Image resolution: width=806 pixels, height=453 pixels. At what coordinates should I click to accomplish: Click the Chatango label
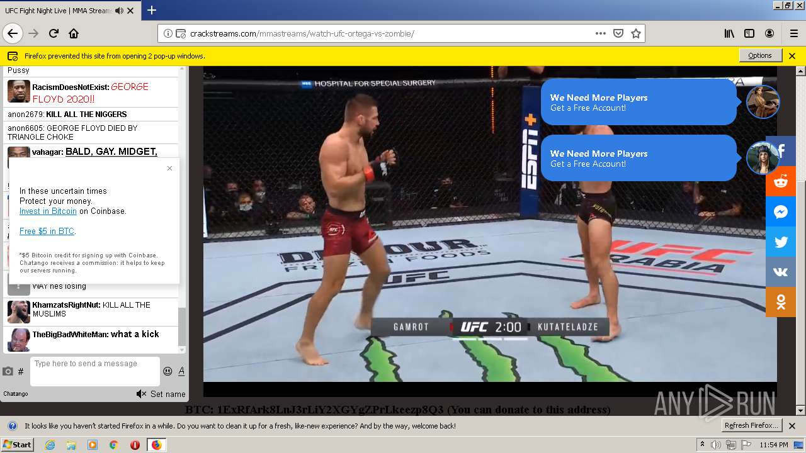tap(16, 394)
